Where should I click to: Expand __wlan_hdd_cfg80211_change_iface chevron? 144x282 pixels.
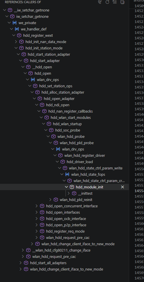[x=23, y=250]
